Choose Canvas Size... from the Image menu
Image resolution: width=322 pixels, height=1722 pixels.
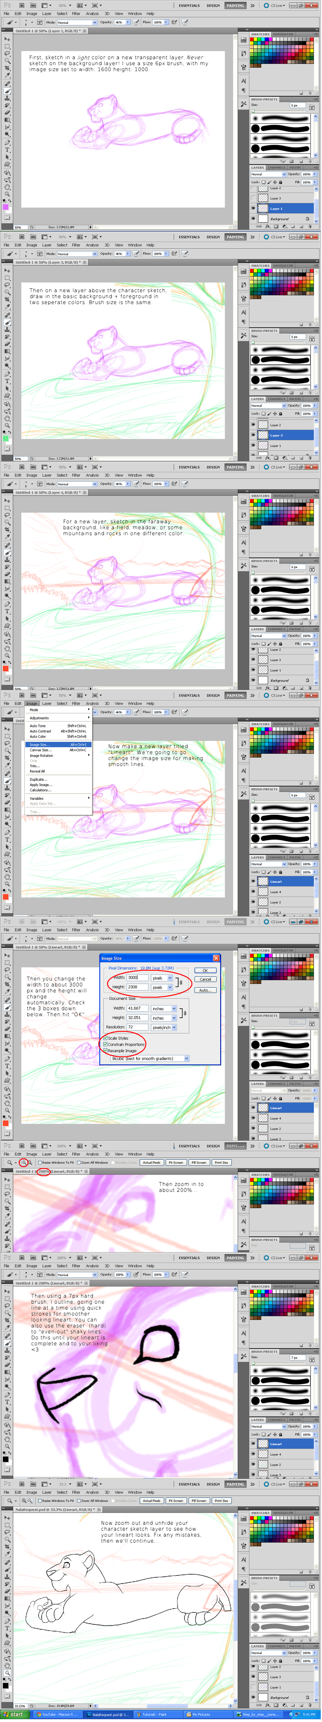pyautogui.click(x=58, y=750)
